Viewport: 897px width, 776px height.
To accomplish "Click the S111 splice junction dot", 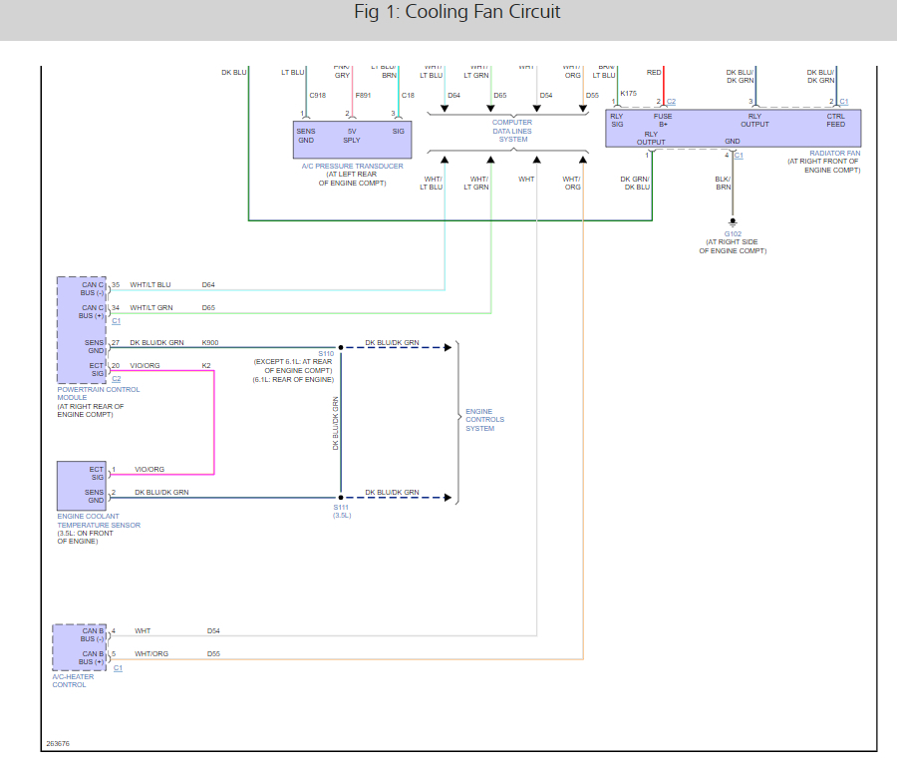I will pyautogui.click(x=341, y=497).
